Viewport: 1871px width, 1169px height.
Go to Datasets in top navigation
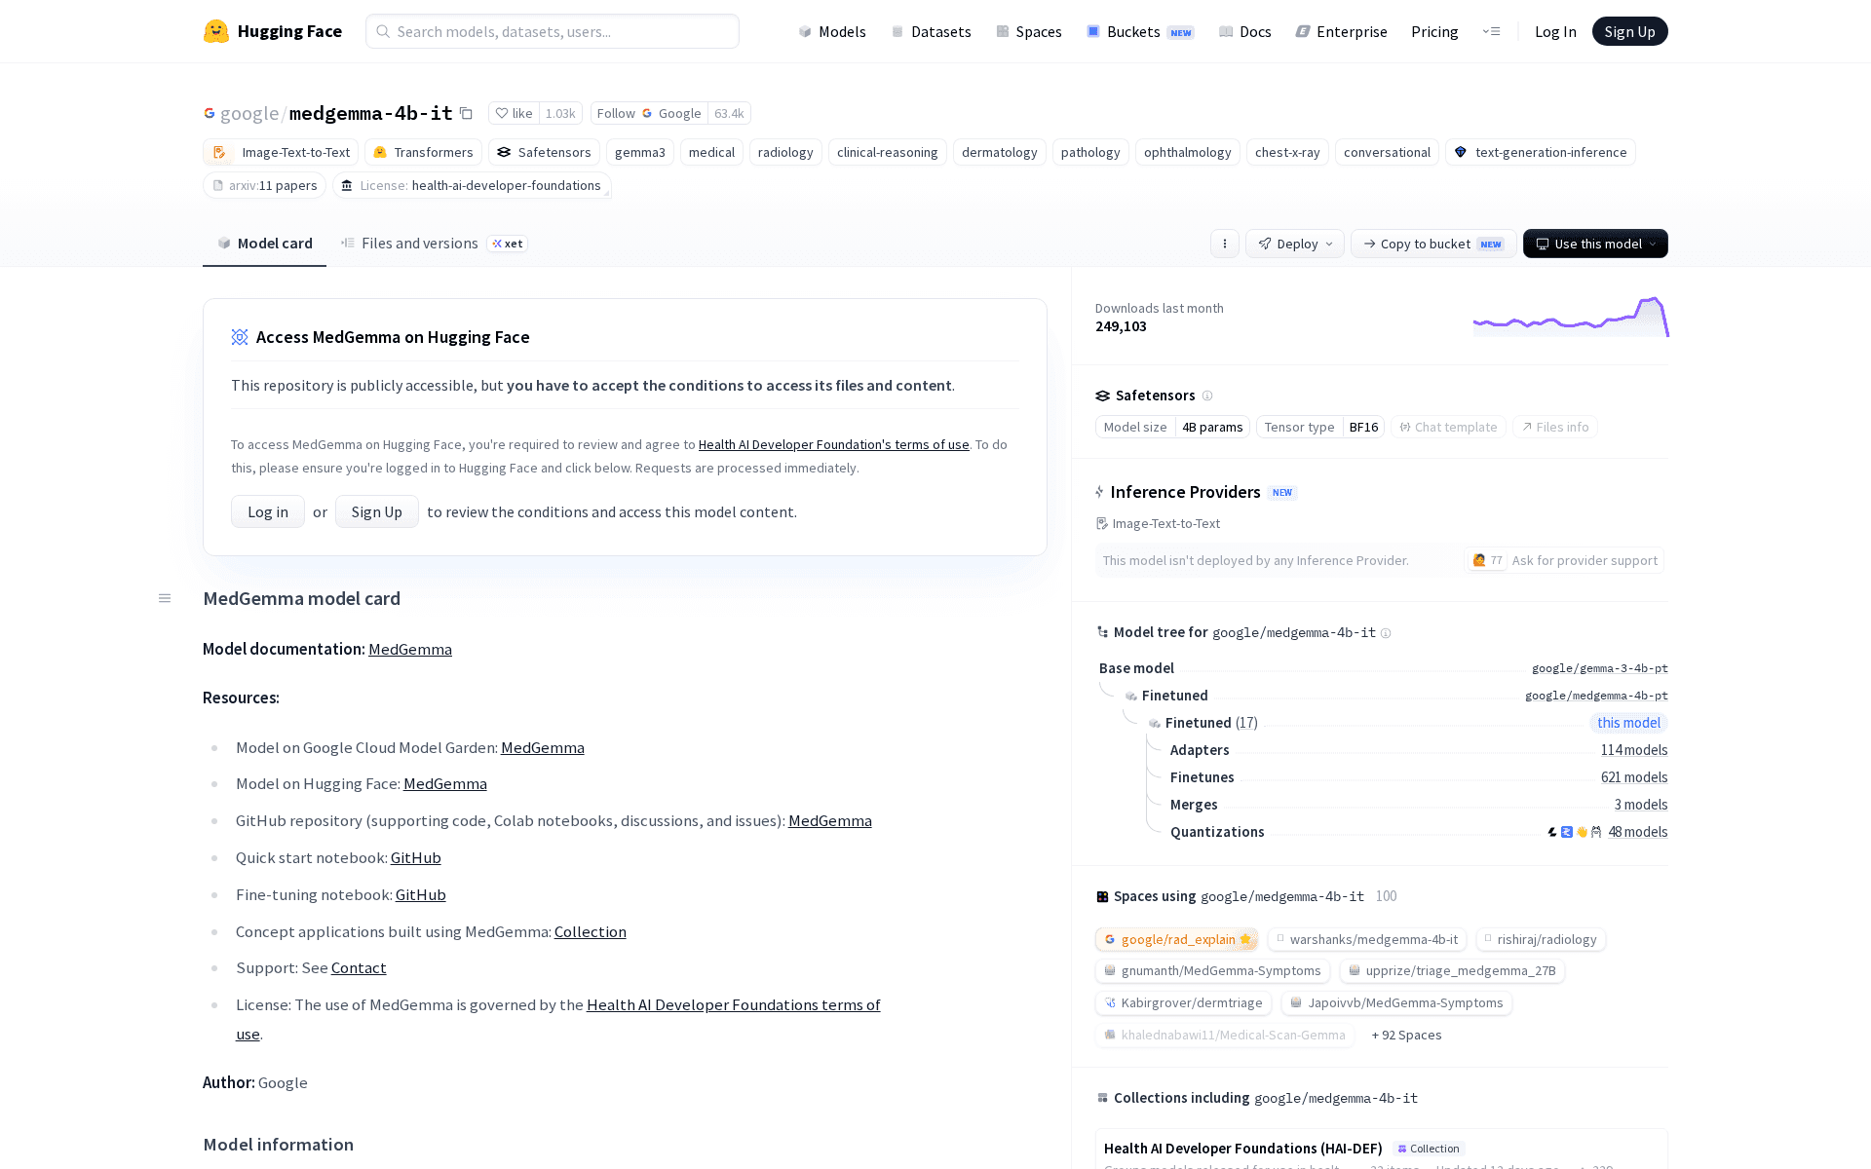pos(931,31)
